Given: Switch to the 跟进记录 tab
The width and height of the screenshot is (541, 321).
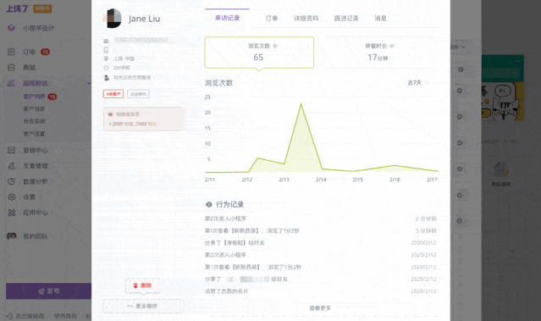Looking at the screenshot, I should pos(346,19).
